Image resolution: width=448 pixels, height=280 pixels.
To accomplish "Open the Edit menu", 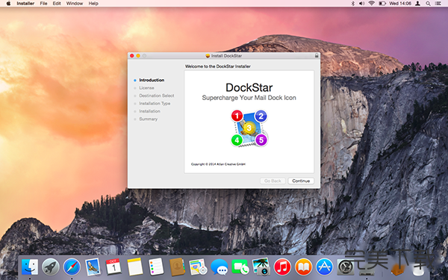I will click(57, 4).
